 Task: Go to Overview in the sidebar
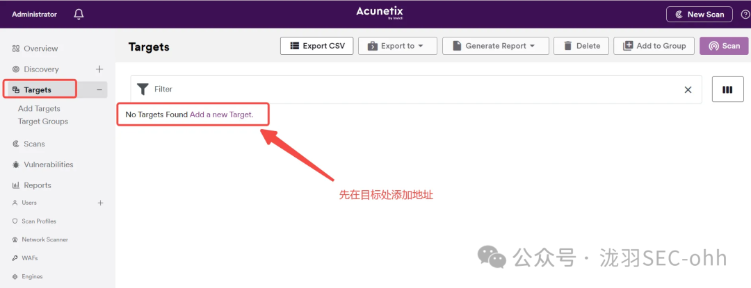pyautogui.click(x=41, y=49)
